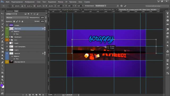Select the Gradient tool
This screenshot has width=170, height=96.
click(2, 52)
